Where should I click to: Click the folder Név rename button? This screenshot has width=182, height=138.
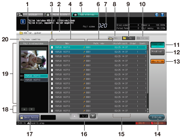114,38
